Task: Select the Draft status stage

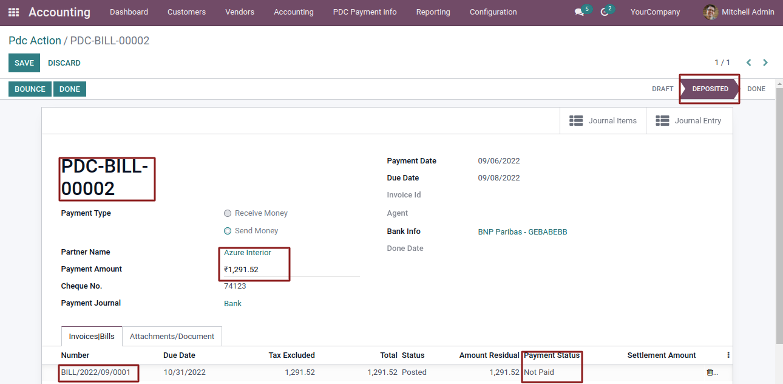Action: 662,89
